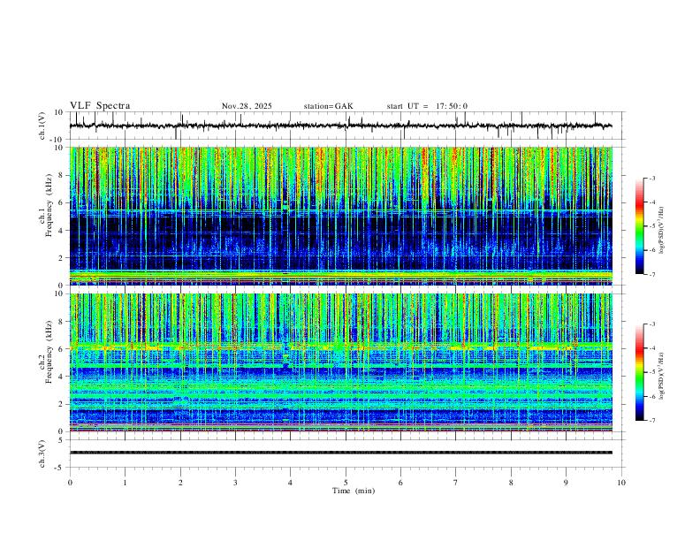Select the date "Nov.28, 2025" in header
Screen dimensions: 700x541
tap(247, 106)
